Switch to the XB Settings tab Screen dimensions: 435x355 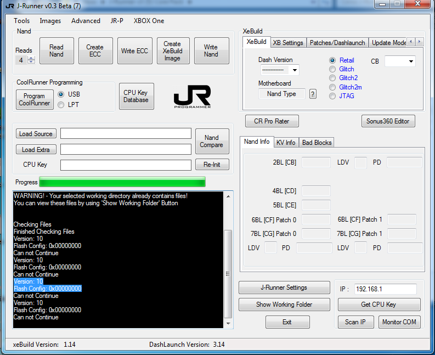(x=288, y=43)
